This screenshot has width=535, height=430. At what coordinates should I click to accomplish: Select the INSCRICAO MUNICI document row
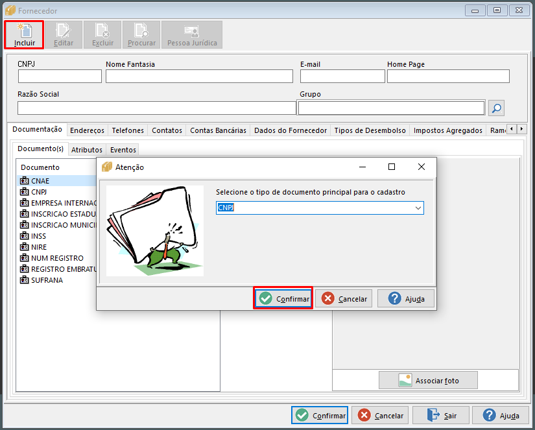(x=57, y=225)
